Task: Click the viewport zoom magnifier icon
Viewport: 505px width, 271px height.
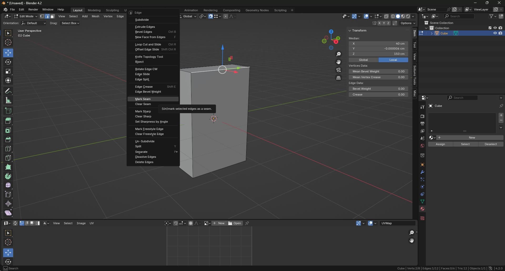Action: point(339,54)
